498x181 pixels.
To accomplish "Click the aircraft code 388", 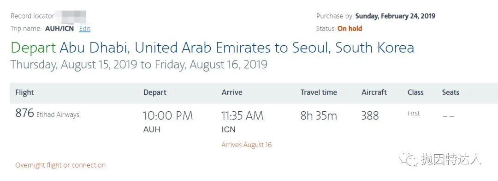I will coord(370,116).
